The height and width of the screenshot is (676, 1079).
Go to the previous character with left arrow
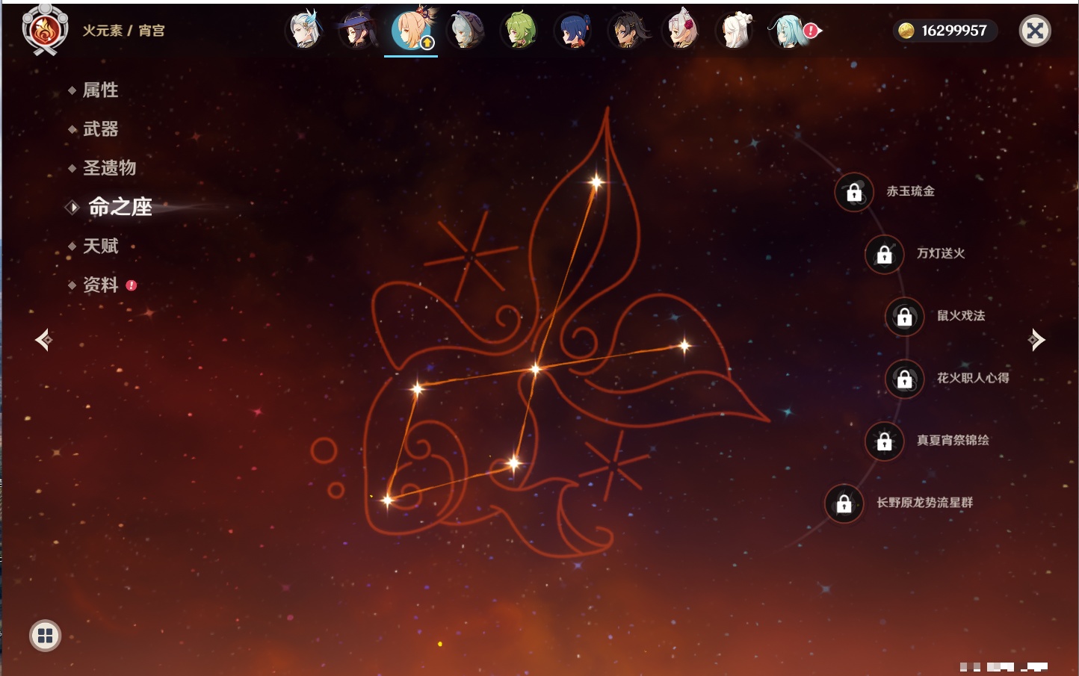click(44, 340)
